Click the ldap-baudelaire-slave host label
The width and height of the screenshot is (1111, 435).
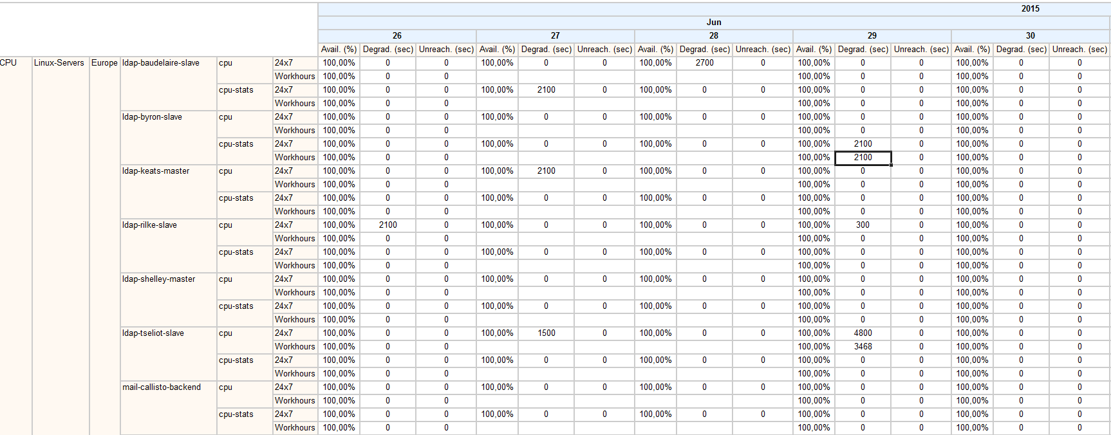click(161, 63)
